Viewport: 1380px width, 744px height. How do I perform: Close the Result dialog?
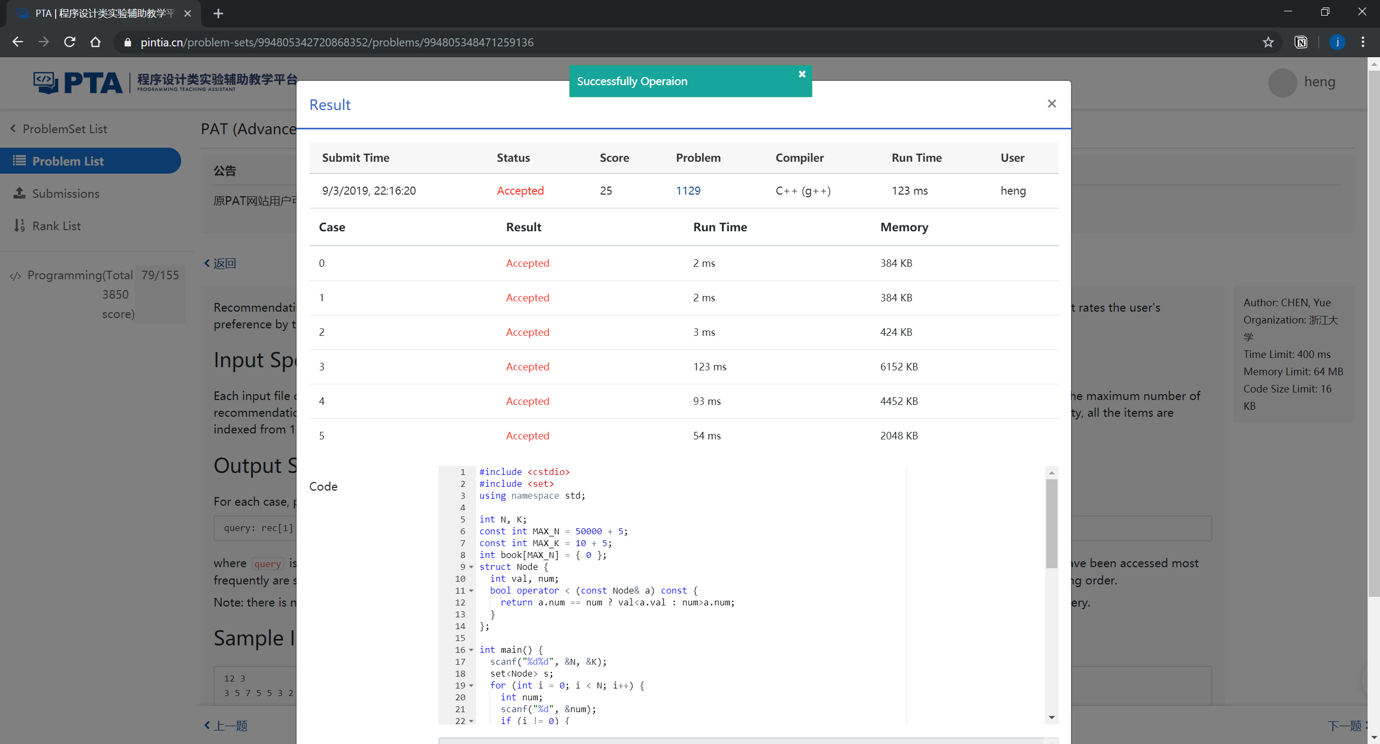pyautogui.click(x=1051, y=104)
